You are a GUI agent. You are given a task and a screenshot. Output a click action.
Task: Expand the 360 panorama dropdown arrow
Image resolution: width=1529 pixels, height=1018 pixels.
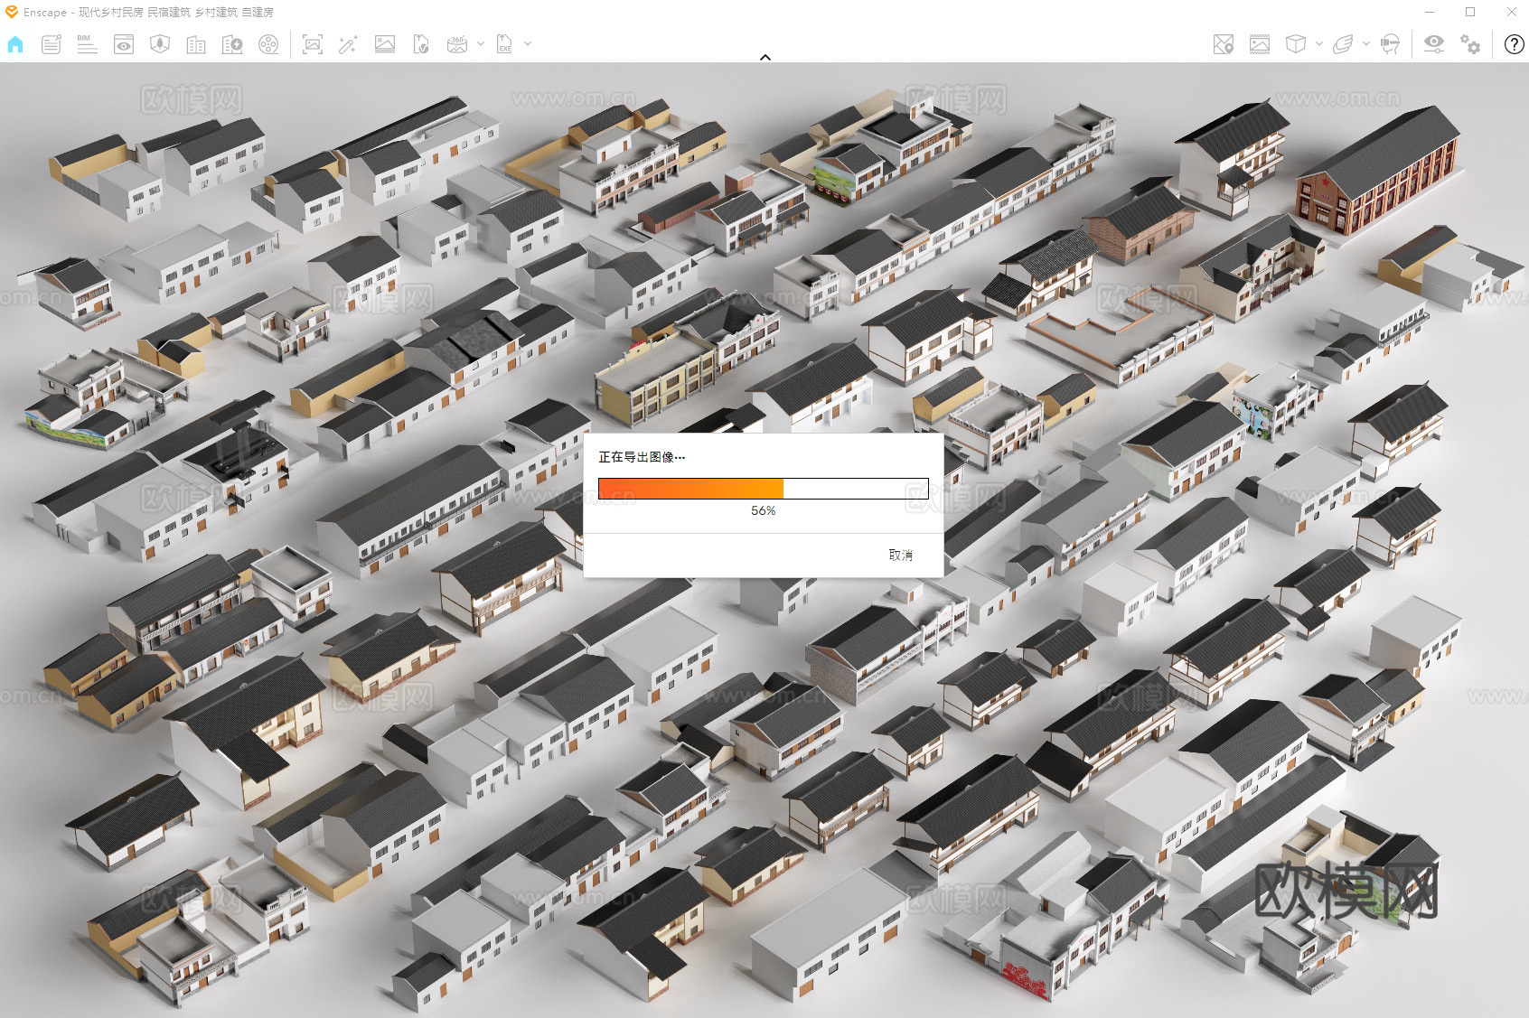pyautogui.click(x=481, y=43)
